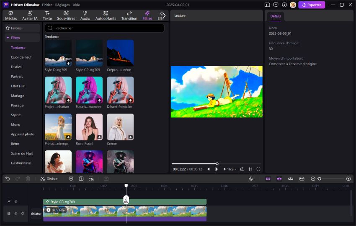Click the preview playback progress slider
The height and width of the screenshot is (226, 356).
tap(217, 163)
